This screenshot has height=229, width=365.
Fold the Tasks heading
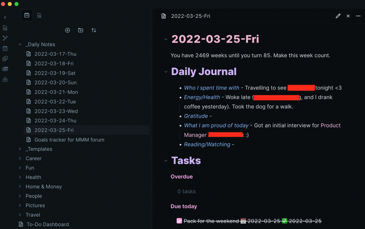(x=166, y=160)
